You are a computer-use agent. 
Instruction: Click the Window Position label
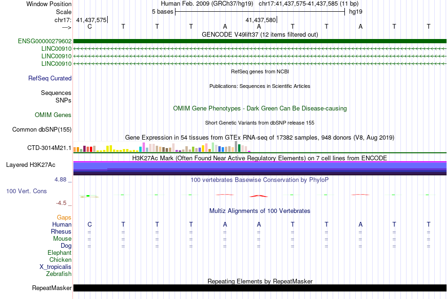tap(49, 4)
